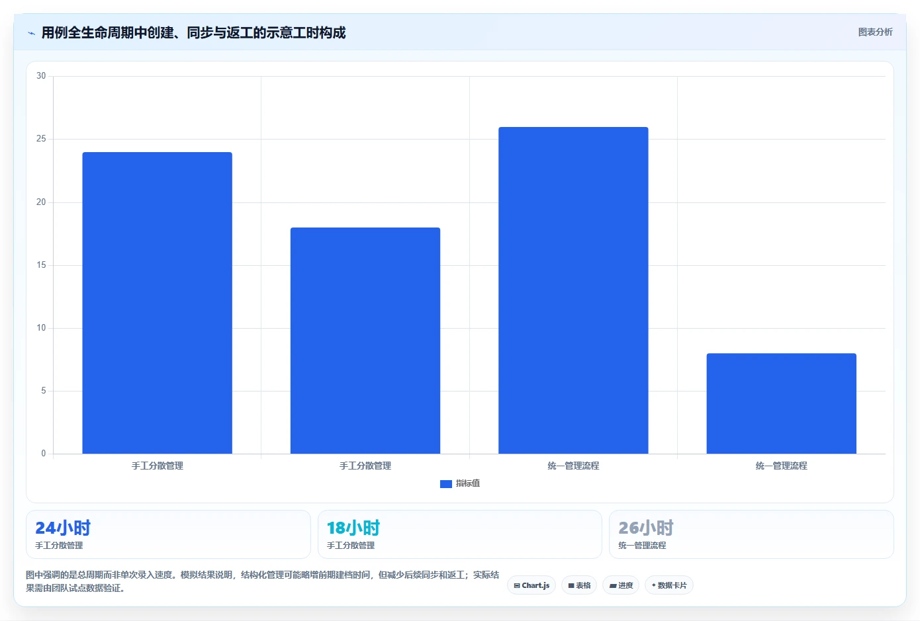Select the bar with value 18
This screenshot has width=920, height=621.
click(365, 341)
